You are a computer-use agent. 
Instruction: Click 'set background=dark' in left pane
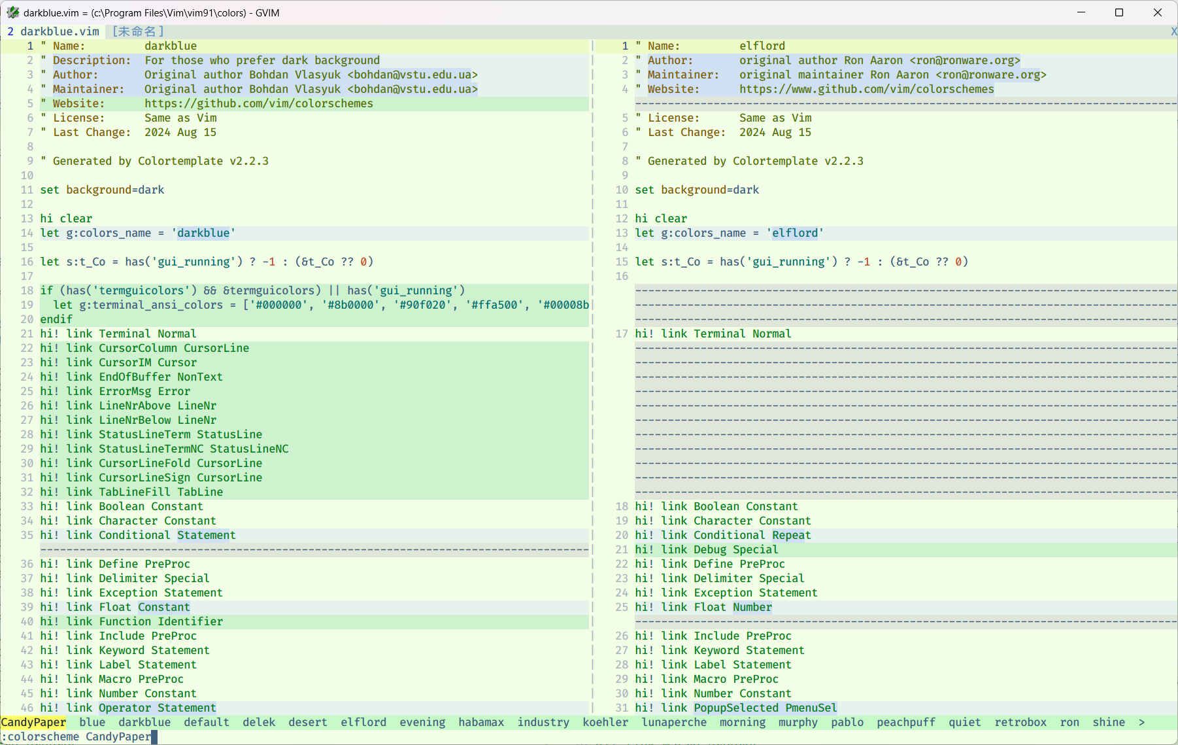click(x=102, y=190)
